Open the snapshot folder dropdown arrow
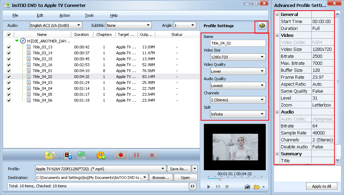344x195 pixels. (263, 187)
